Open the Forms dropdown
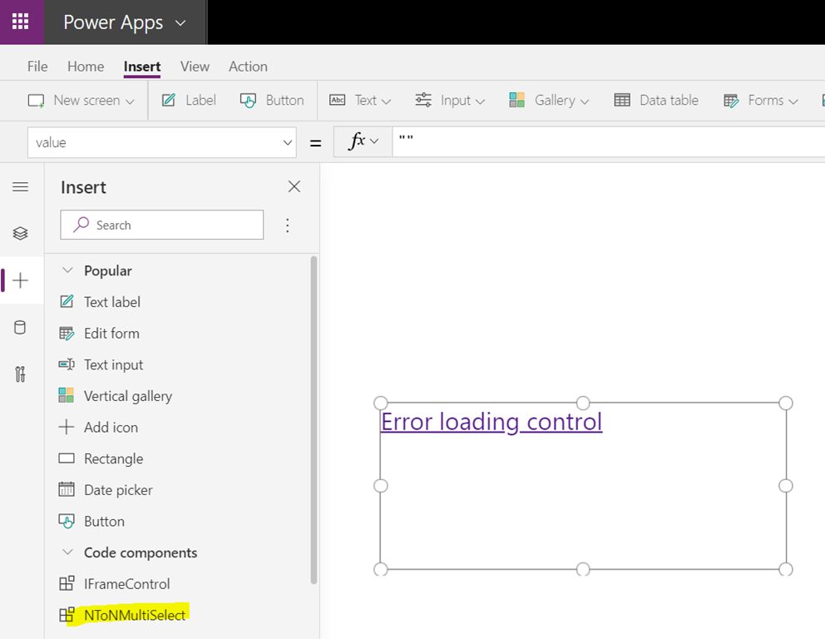The image size is (825, 639). coord(761,100)
